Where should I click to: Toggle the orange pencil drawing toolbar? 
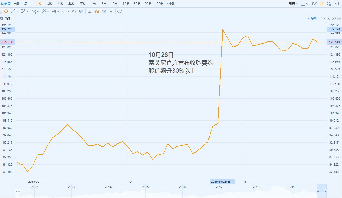tap(322, 4)
